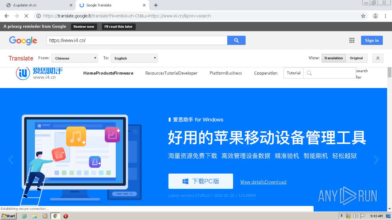Open the Translate product link
392x220 pixels.
[x=21, y=58]
